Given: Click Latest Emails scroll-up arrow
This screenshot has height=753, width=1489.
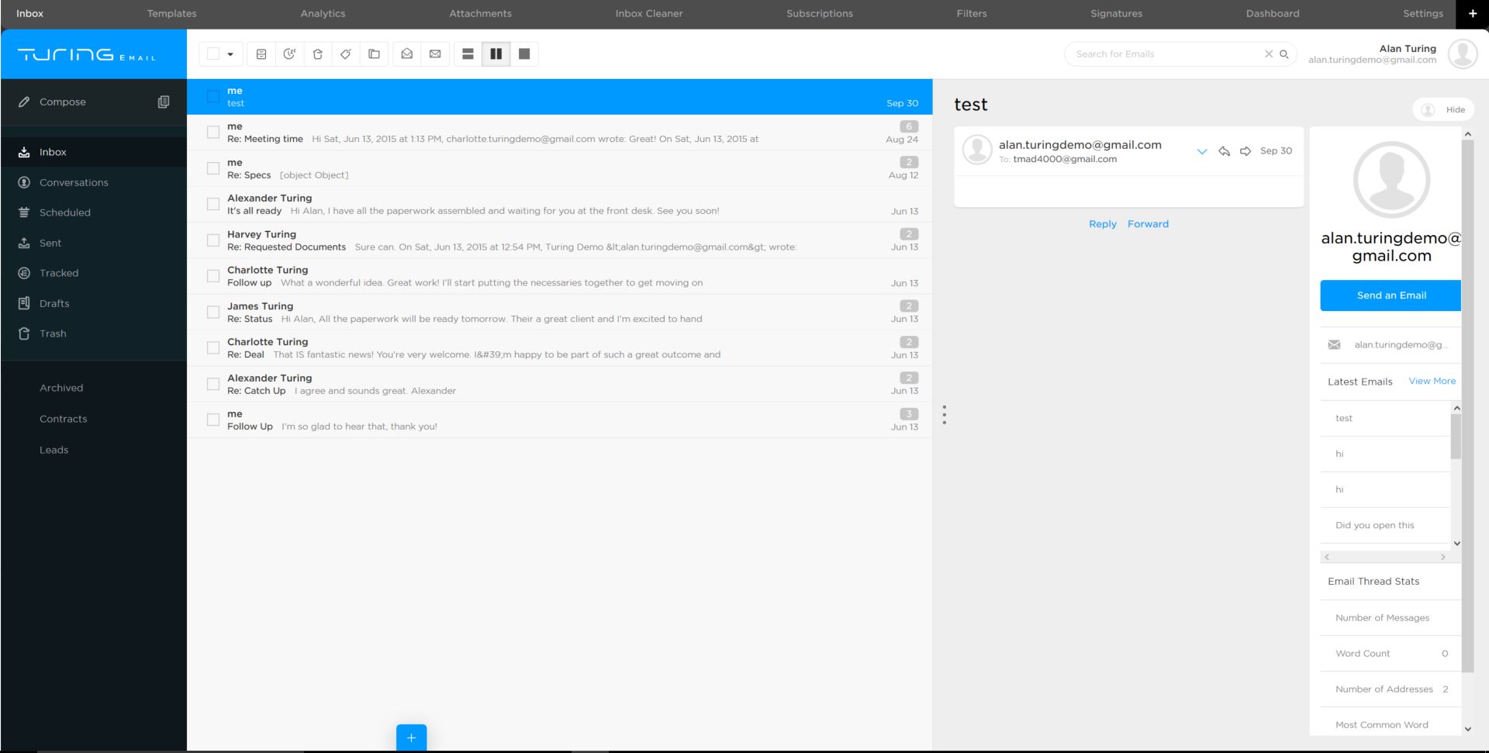Looking at the screenshot, I should tap(1456, 408).
